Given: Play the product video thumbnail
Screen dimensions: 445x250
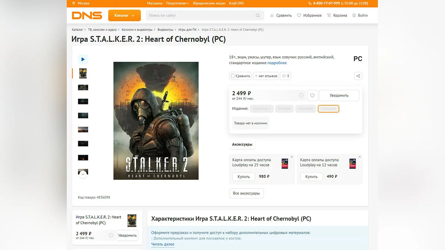Looking at the screenshot, I should (83, 59).
